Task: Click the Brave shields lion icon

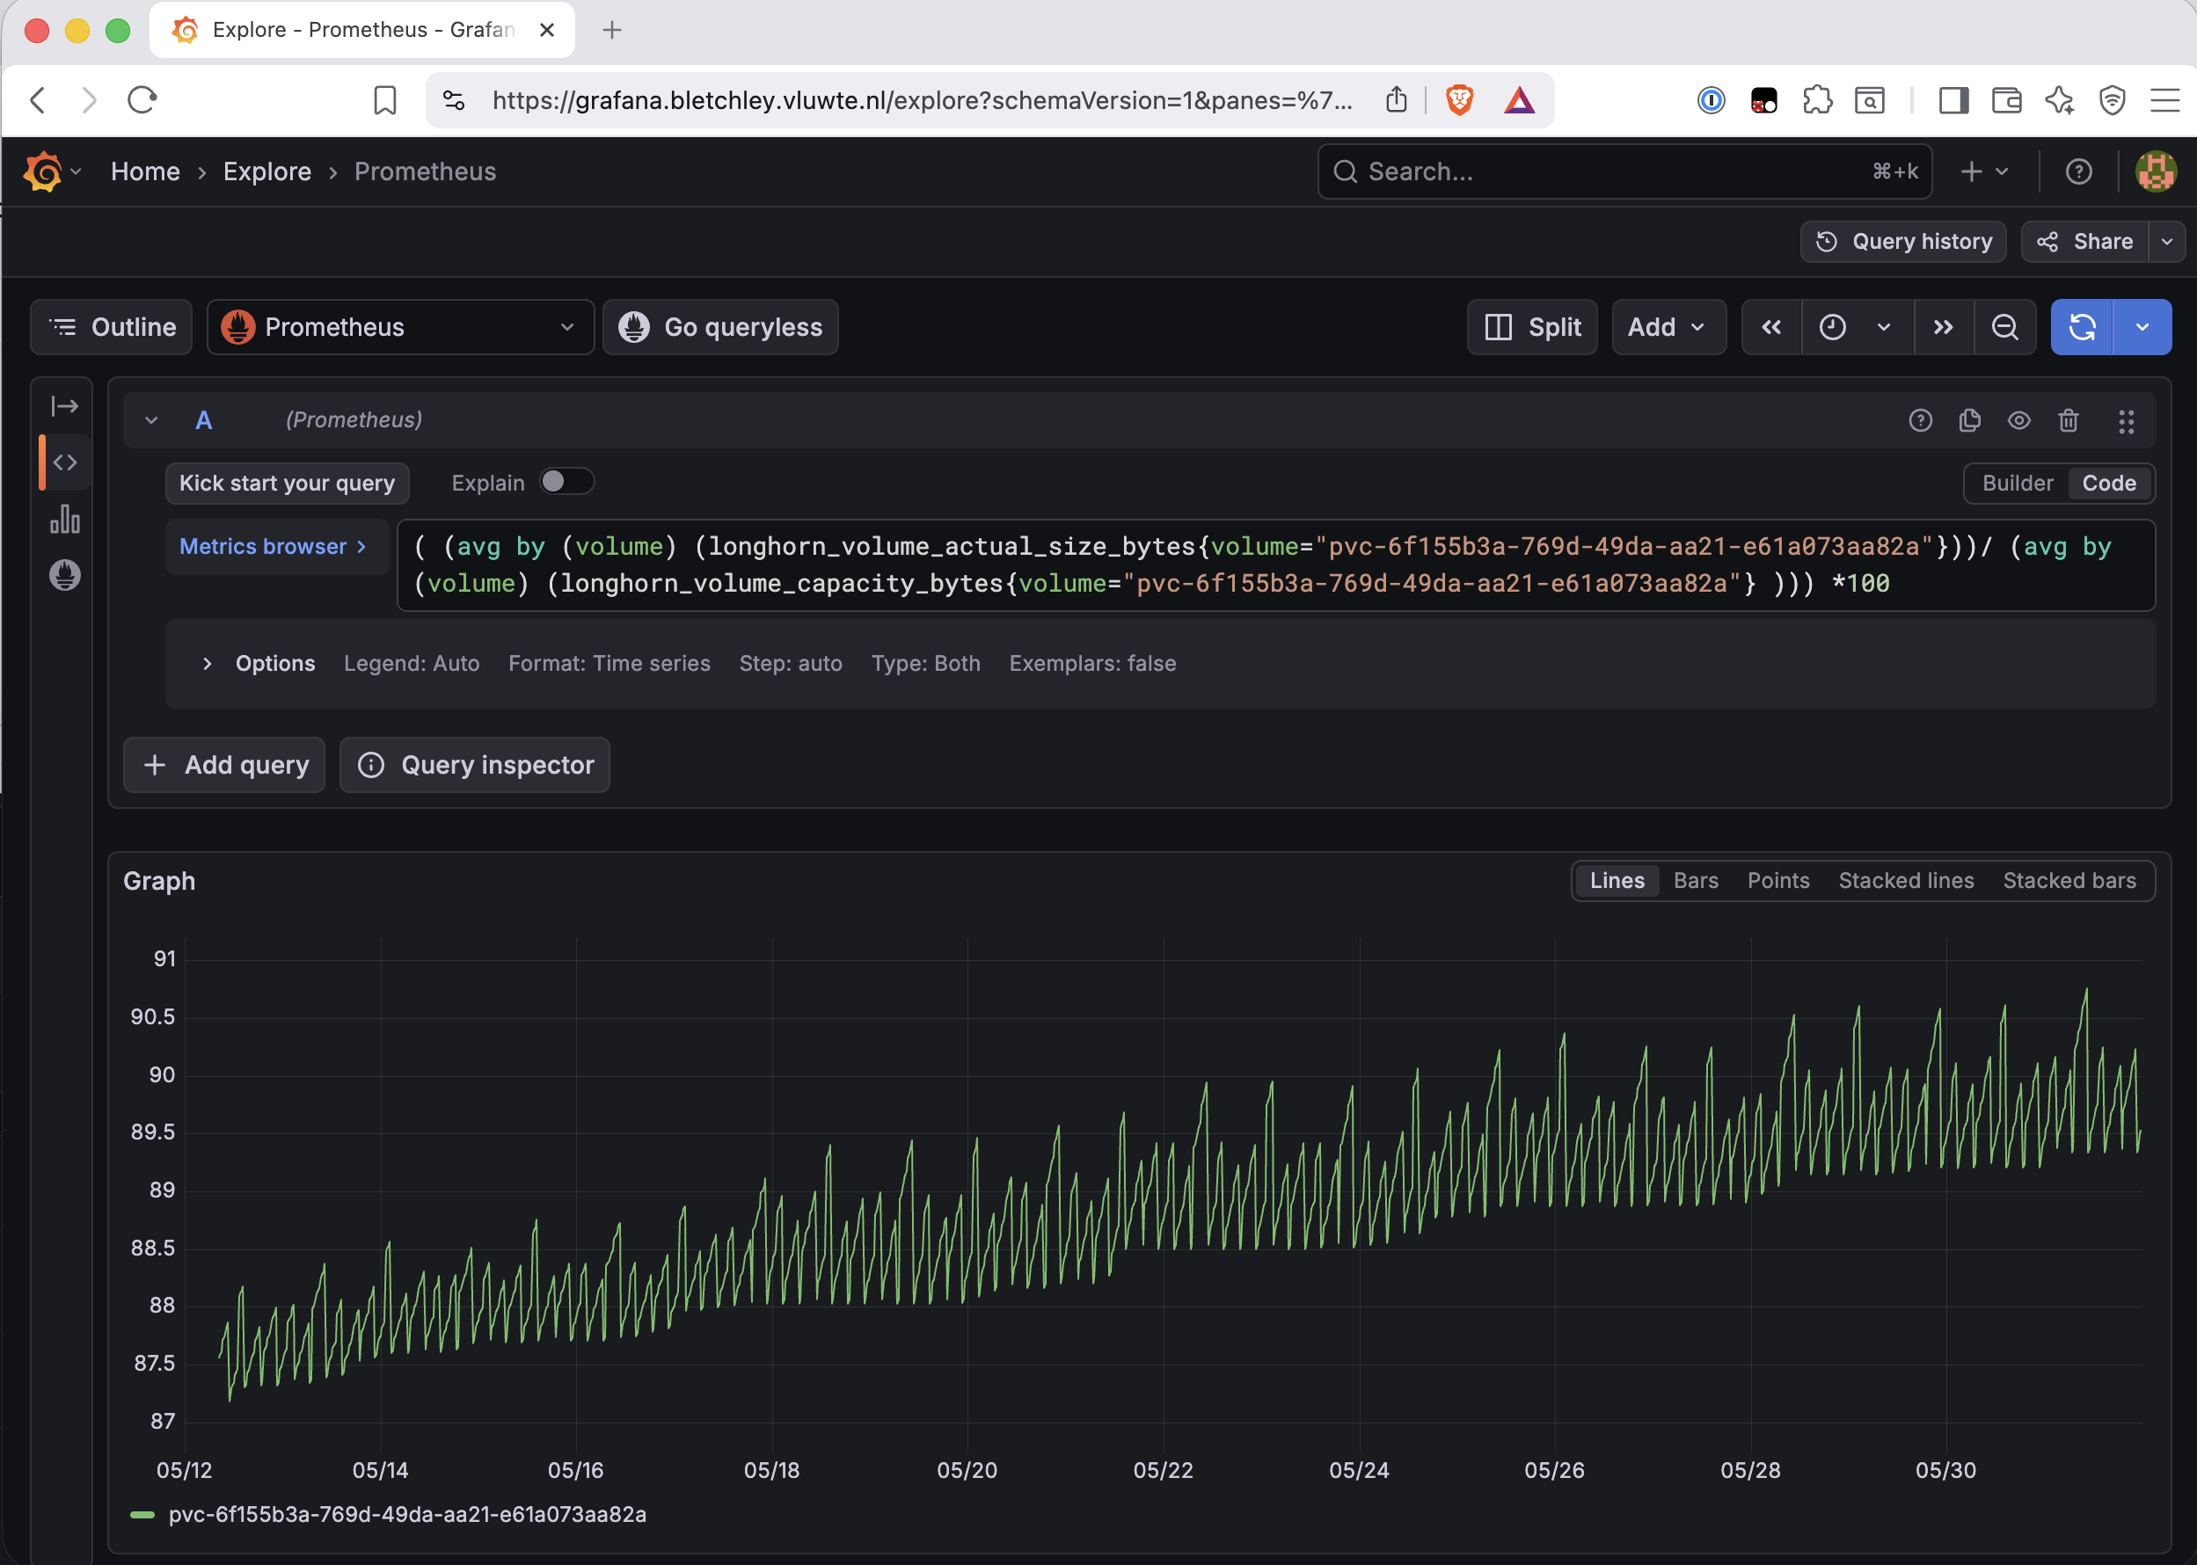Action: point(1458,100)
